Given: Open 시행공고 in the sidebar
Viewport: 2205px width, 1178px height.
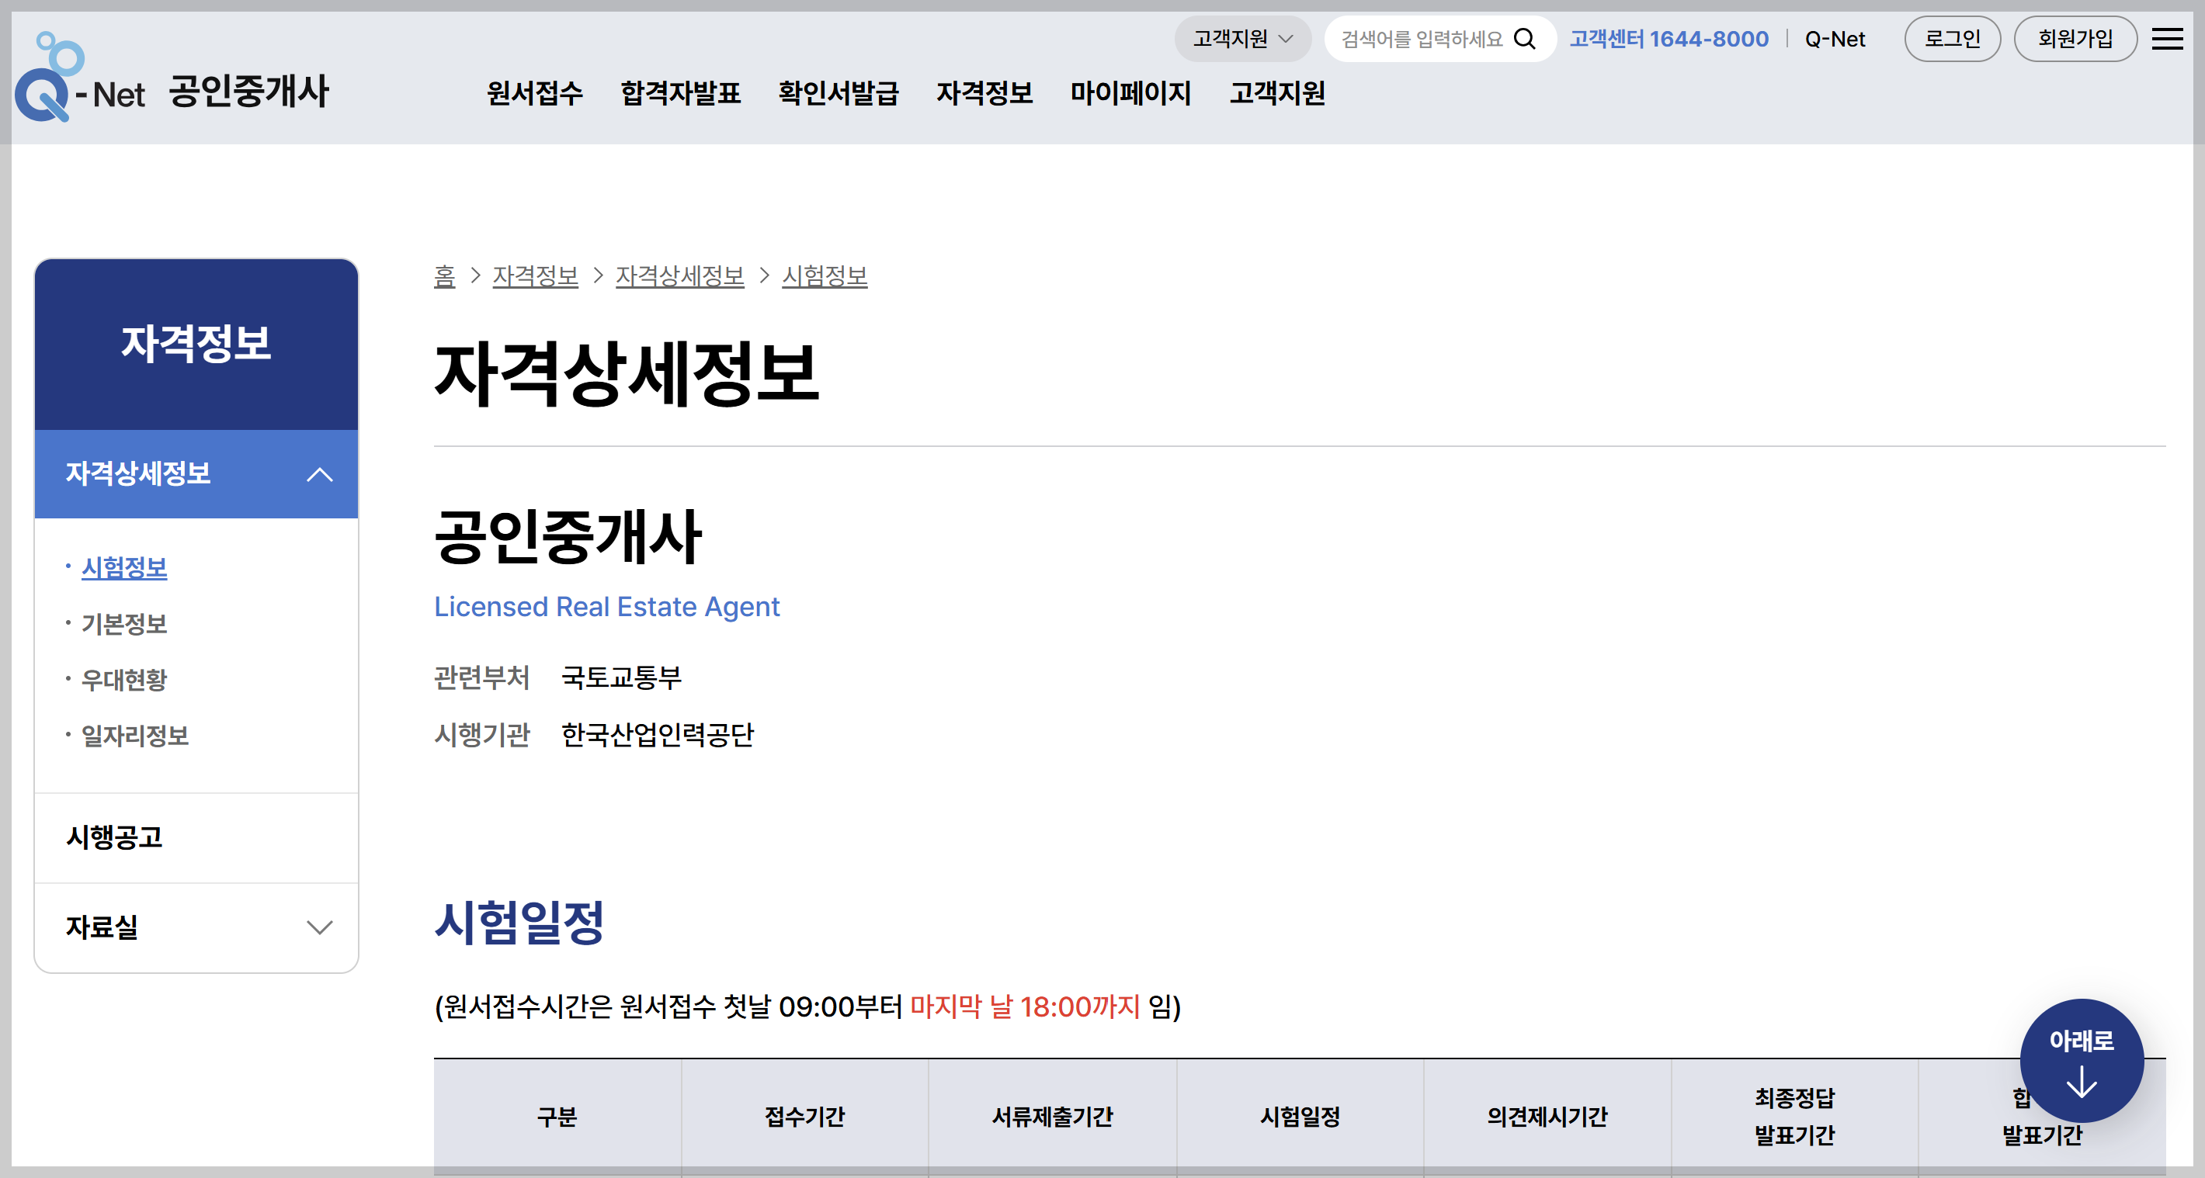Looking at the screenshot, I should tap(115, 837).
